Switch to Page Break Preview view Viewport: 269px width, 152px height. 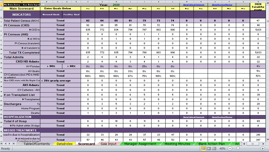[x=214, y=149]
